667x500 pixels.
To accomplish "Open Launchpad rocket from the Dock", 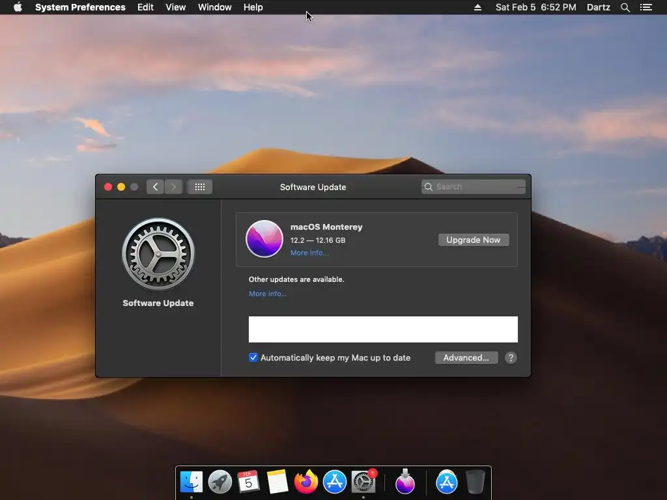I will (x=220, y=482).
